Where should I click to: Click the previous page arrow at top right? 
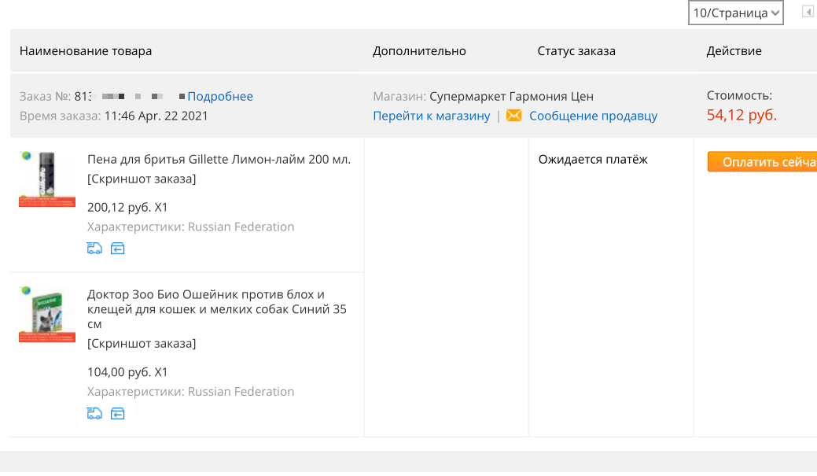[808, 12]
